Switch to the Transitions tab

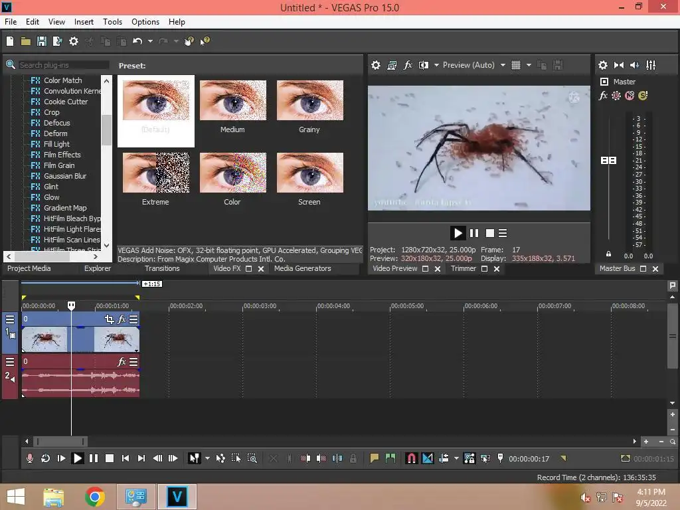coord(162,268)
